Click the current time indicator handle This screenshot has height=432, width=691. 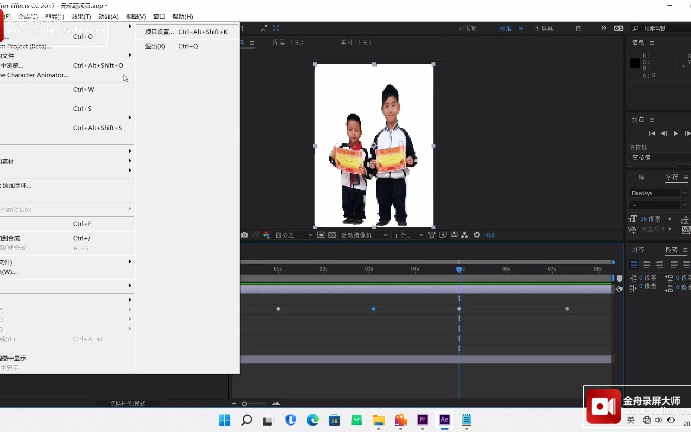459,270
